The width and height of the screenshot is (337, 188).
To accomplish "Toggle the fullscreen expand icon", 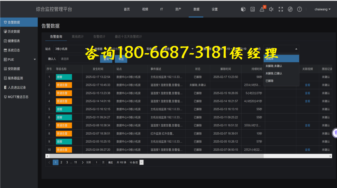I will 281,9.
